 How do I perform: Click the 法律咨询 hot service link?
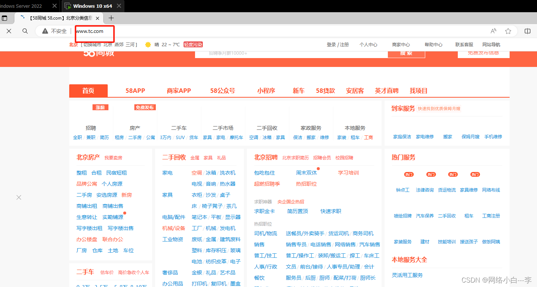click(424, 190)
